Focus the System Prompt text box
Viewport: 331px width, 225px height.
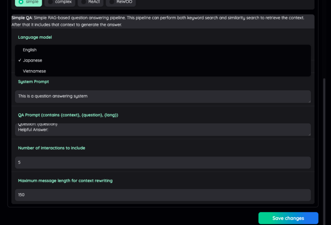point(163,97)
